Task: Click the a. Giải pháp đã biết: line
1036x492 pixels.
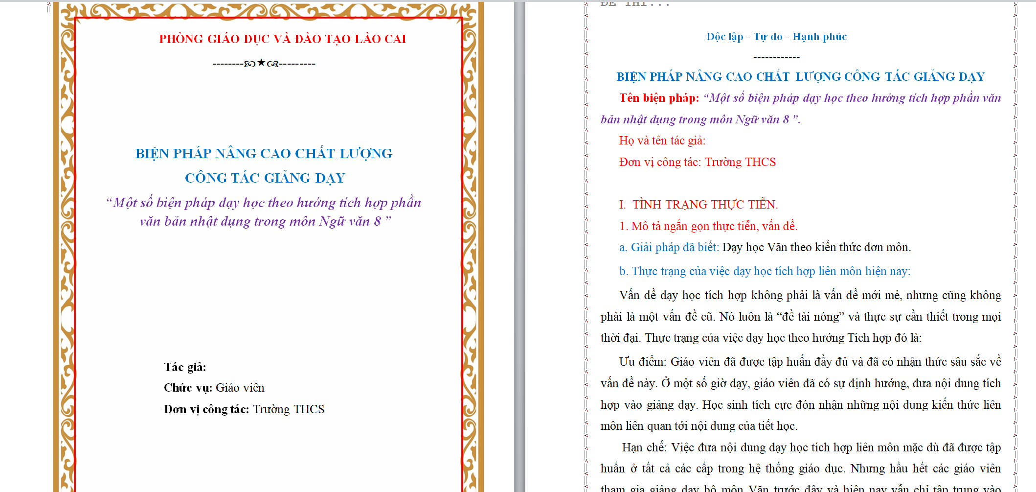Action: point(765,248)
